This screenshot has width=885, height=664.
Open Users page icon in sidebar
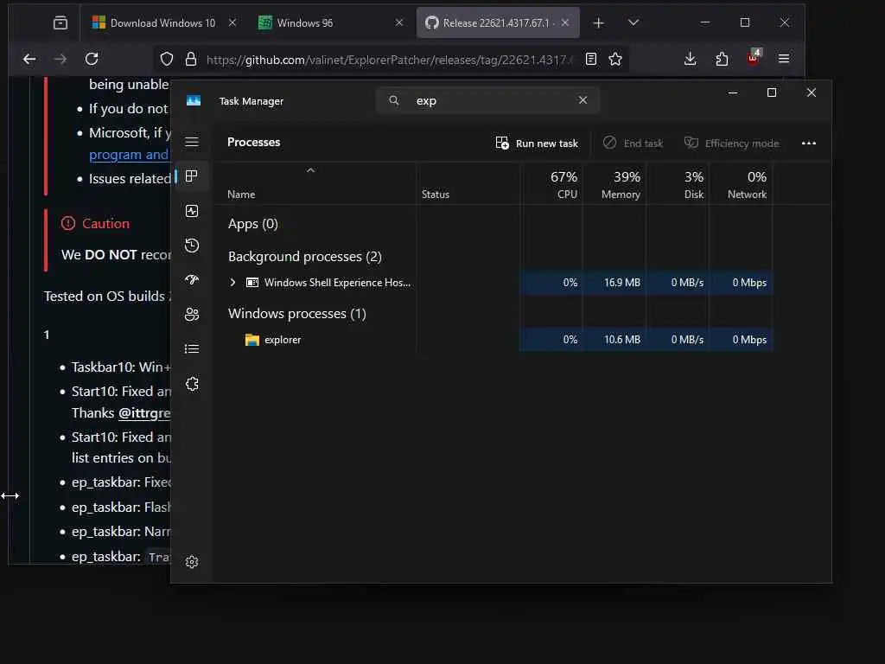click(192, 315)
